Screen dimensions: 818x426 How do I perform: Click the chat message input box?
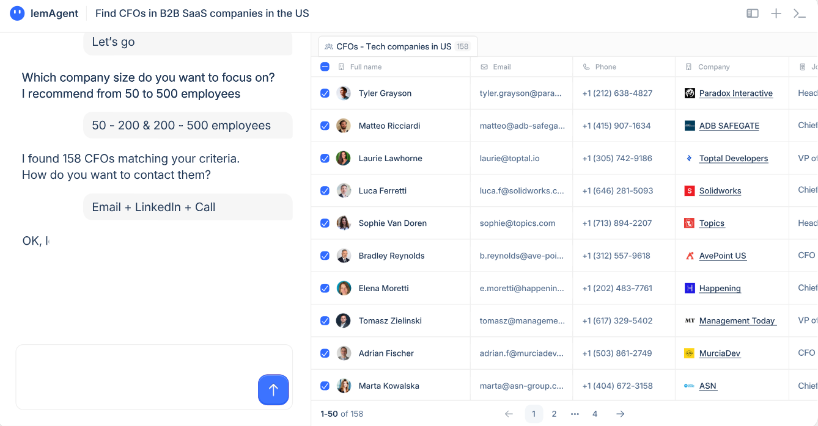coord(154,377)
